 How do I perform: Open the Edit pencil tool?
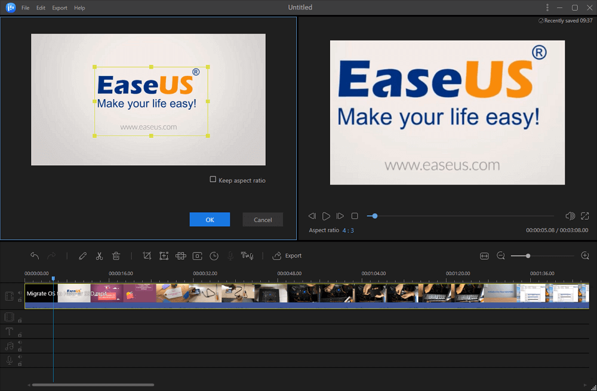(x=82, y=256)
